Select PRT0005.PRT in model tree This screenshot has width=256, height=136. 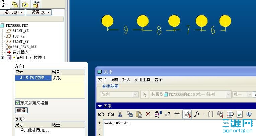pyautogui.click(x=17, y=25)
